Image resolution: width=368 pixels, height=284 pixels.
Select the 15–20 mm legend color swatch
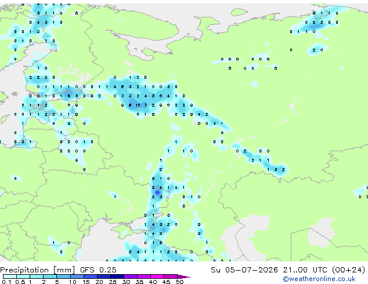pos(91,276)
